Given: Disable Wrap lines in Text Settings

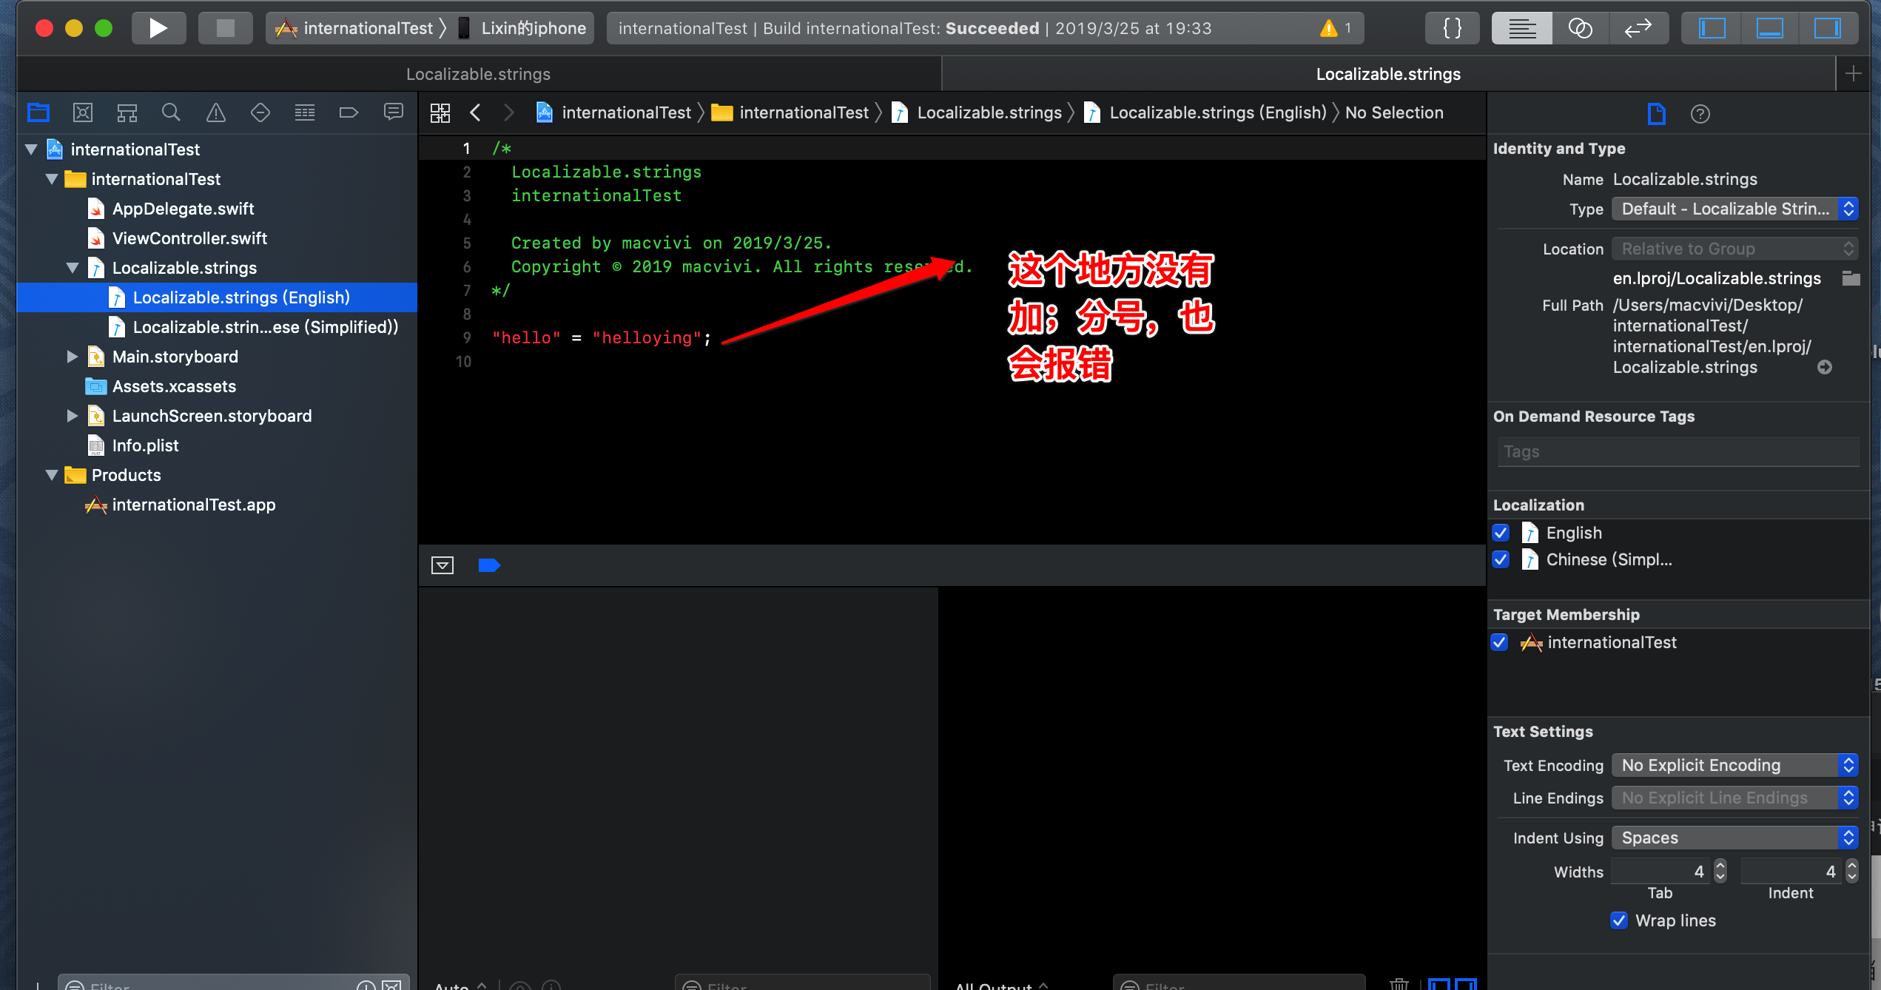Looking at the screenshot, I should [1618, 920].
